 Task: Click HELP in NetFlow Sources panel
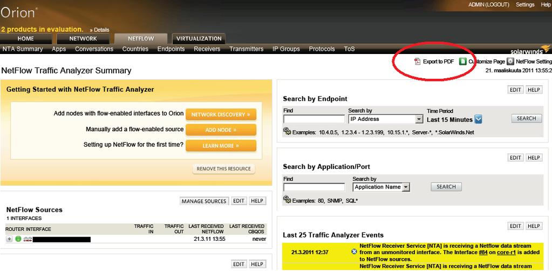pyautogui.click(x=257, y=201)
